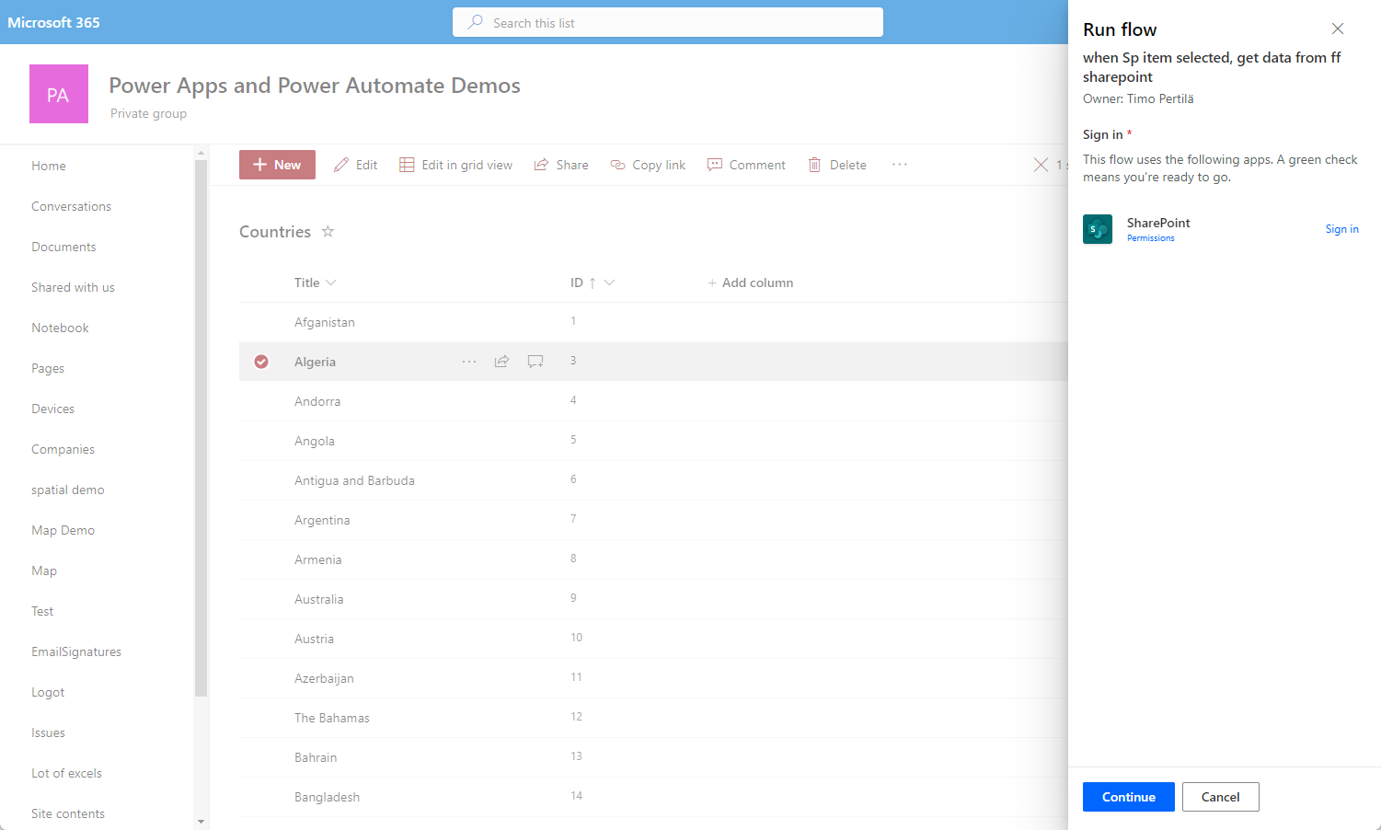Image resolution: width=1381 pixels, height=830 pixels.
Task: Click the share icon on Algeria row
Action: click(501, 362)
